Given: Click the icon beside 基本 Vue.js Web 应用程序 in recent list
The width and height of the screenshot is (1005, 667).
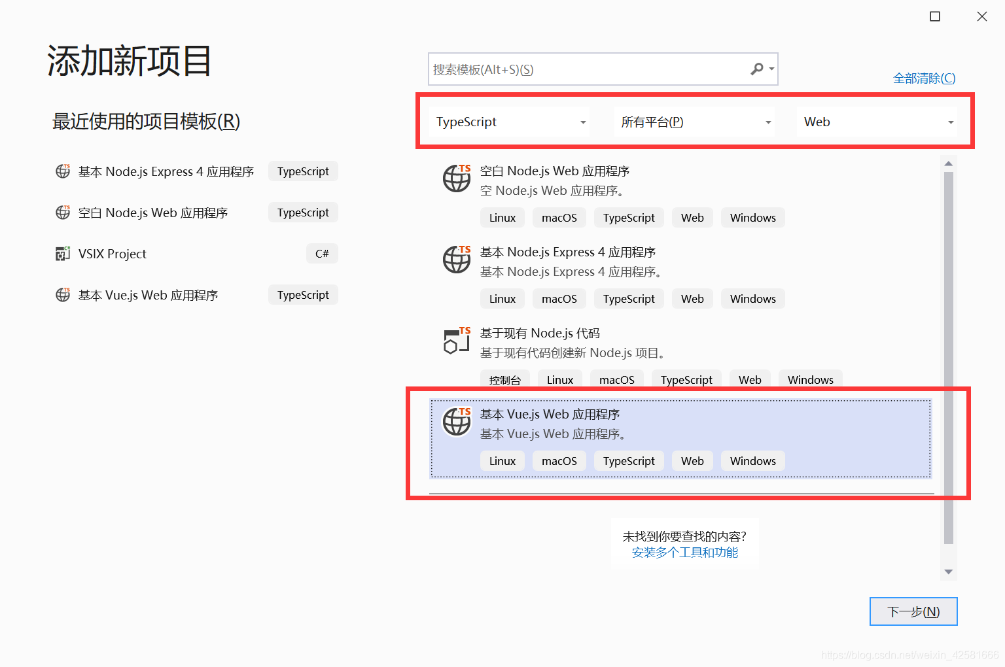Looking at the screenshot, I should tap(62, 295).
